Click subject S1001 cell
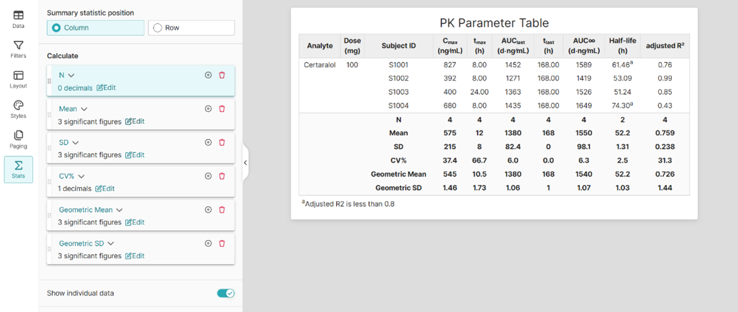The image size is (738, 312). 399,65
